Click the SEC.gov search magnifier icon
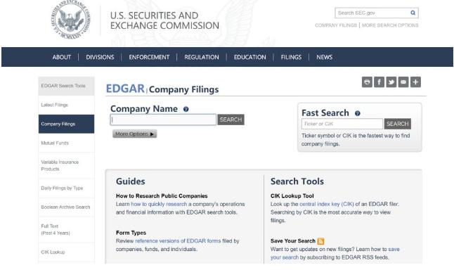This screenshot has height=270, width=454. coord(413,13)
